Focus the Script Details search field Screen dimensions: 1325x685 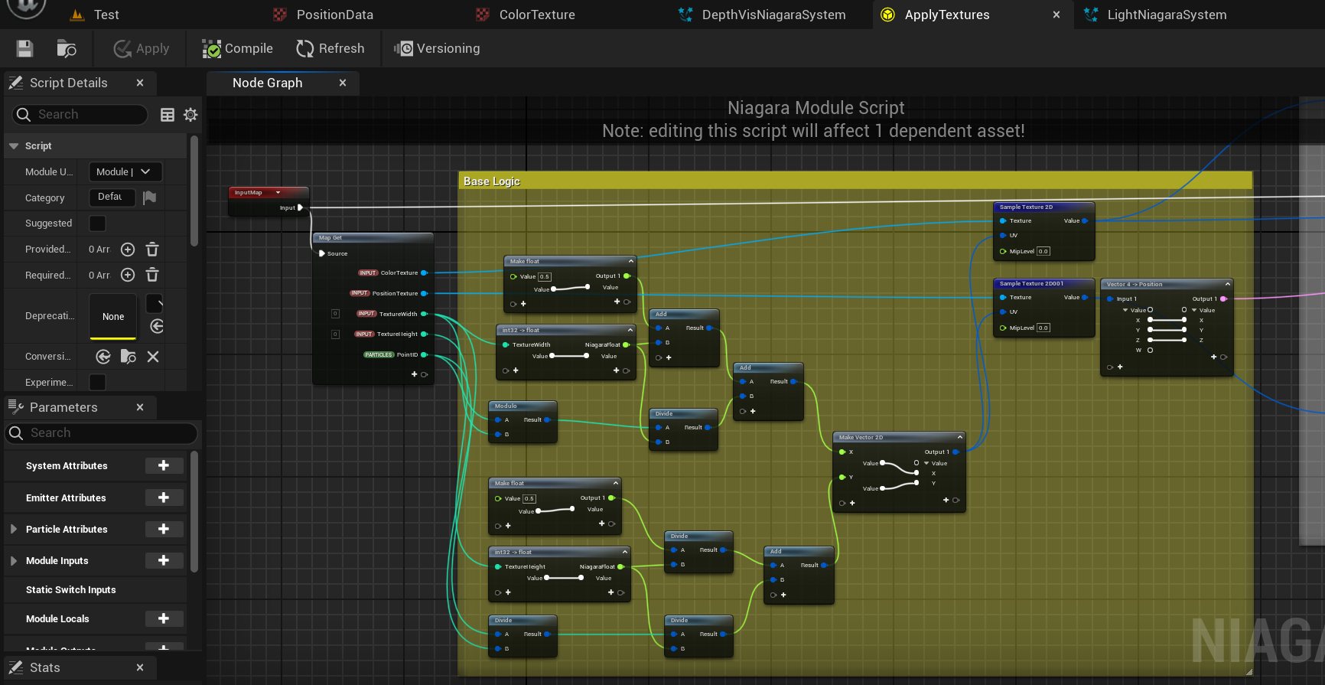[x=80, y=115]
